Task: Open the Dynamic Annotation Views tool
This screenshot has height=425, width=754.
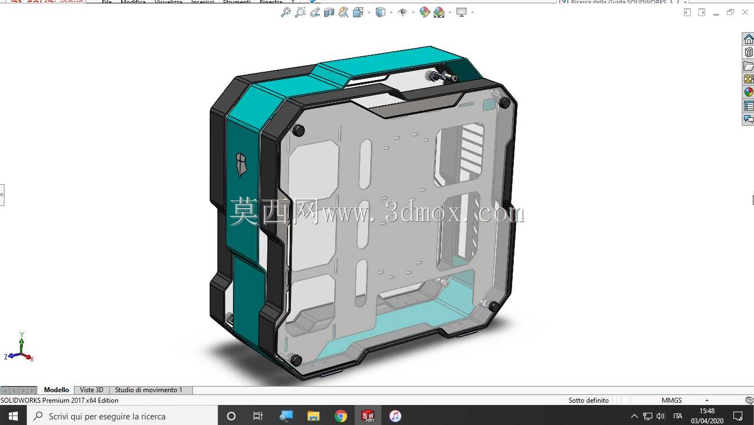Action: coord(344,12)
